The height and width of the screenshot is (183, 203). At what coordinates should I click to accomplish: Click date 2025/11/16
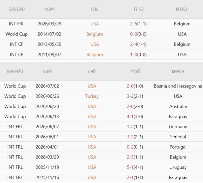tap(47, 177)
